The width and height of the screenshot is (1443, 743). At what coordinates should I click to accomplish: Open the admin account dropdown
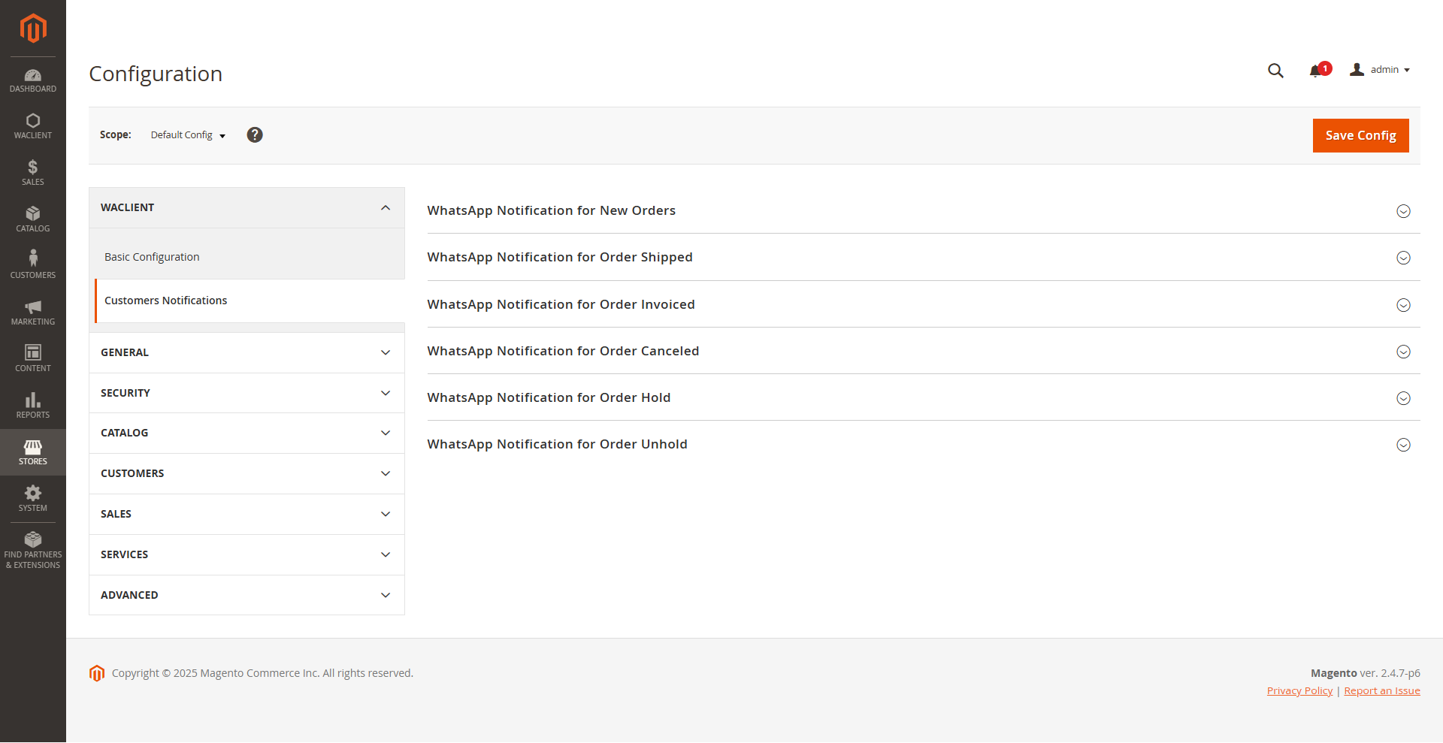click(x=1380, y=70)
